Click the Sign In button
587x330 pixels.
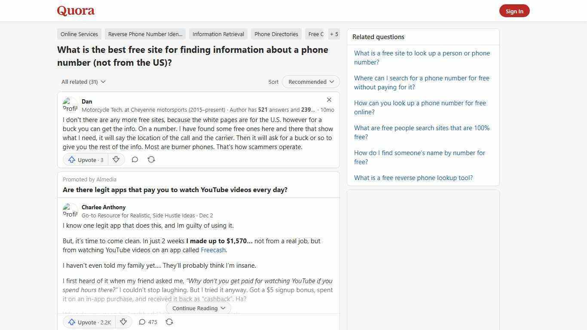(514, 11)
